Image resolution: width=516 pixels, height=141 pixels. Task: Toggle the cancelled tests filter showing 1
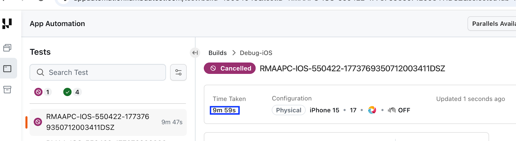point(43,92)
